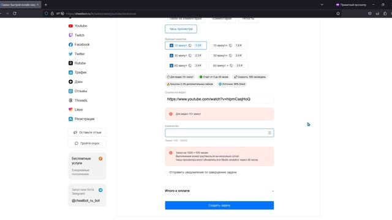Image resolution: width=392 pixels, height=220 pixels.
Task: Click the Старт от 0 до 48 часов chip
Action: pos(214,77)
